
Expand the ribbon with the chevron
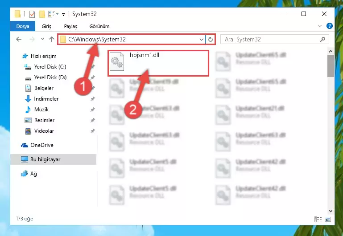coord(320,26)
